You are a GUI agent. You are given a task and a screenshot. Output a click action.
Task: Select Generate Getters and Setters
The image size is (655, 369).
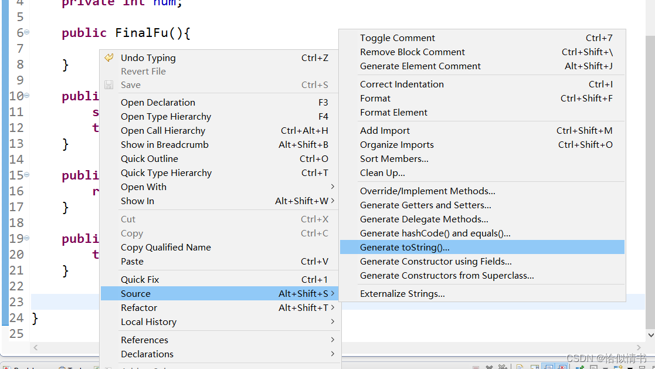425,205
